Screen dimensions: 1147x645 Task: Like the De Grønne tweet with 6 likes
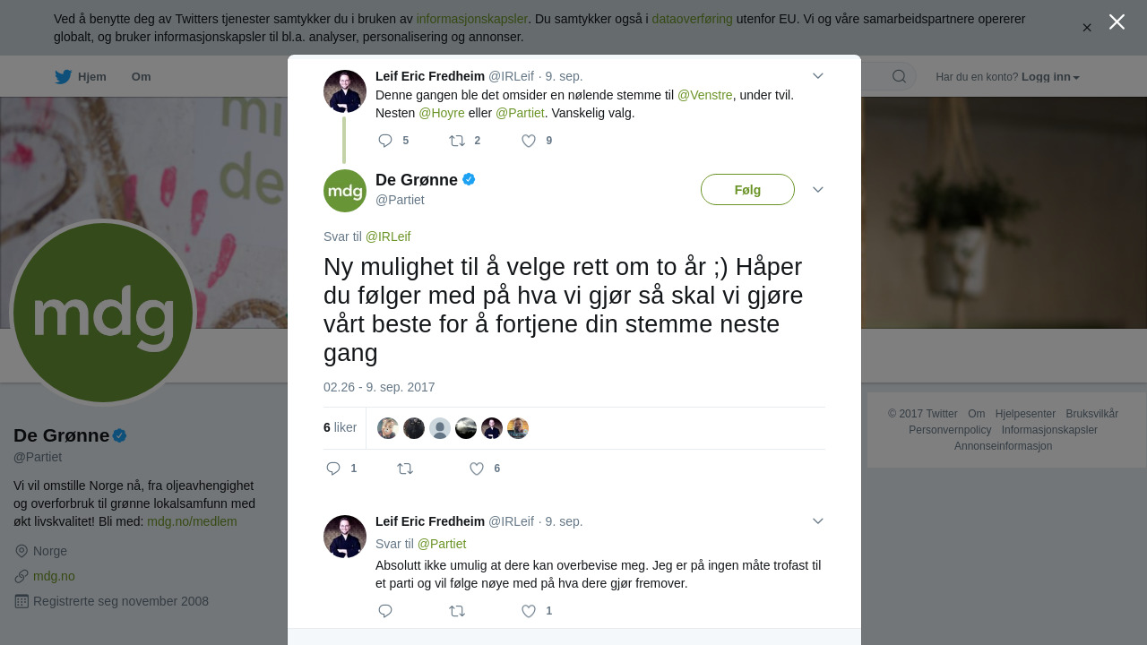point(477,469)
